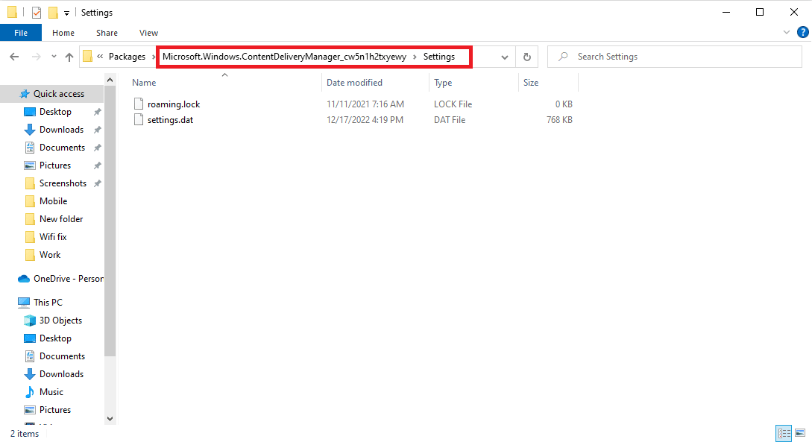Switch to Large icons view icon
Screen dimensions: 812x442
tap(800, 433)
